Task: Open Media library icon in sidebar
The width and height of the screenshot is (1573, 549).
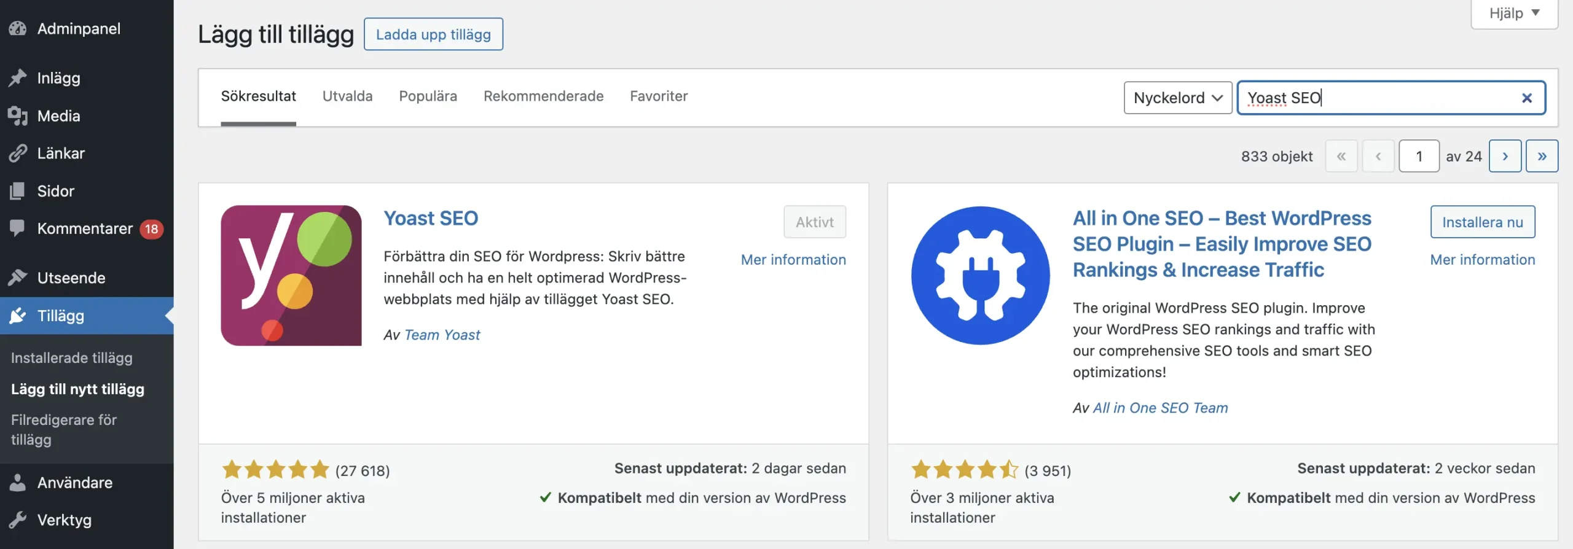Action: pos(18,116)
